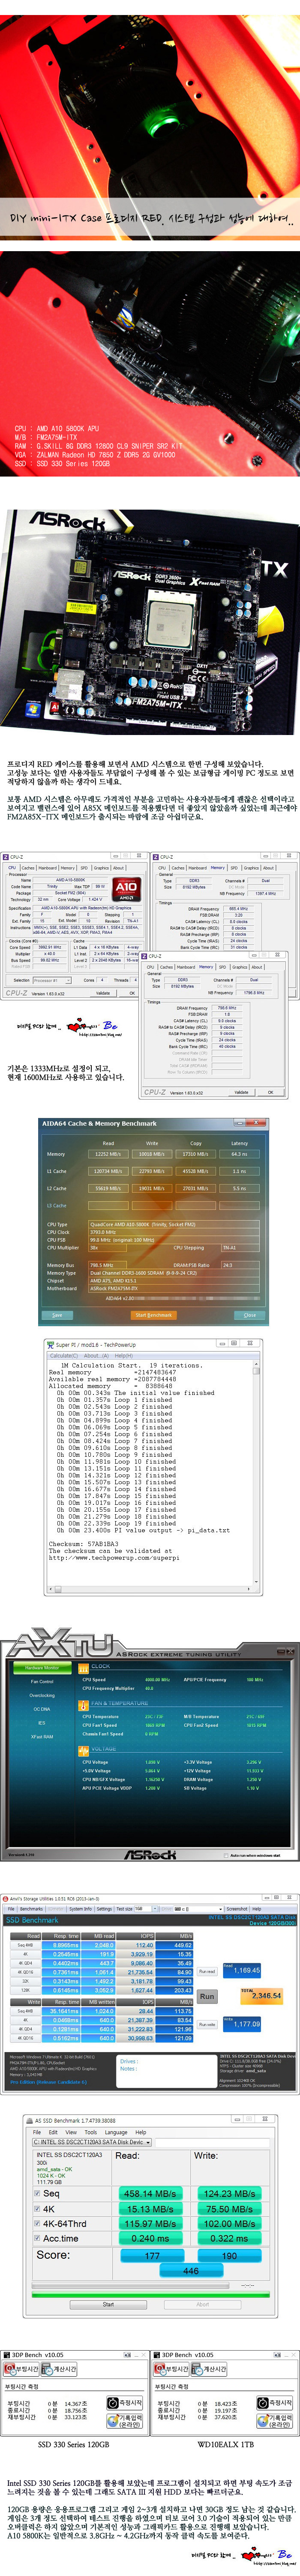Click the 'SSD 330 Series 120GB' caption text

click(x=74, y=2445)
